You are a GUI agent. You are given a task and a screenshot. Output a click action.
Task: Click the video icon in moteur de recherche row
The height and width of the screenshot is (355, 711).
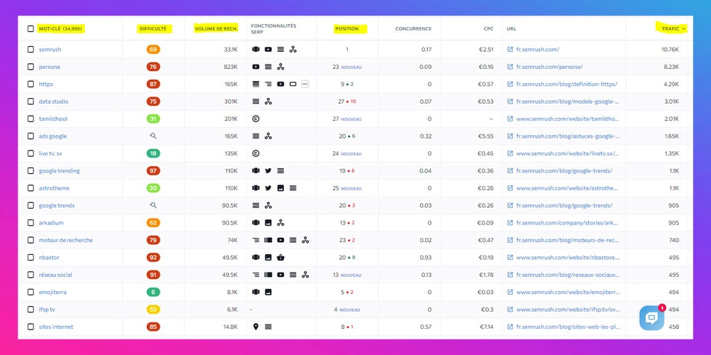(x=281, y=240)
